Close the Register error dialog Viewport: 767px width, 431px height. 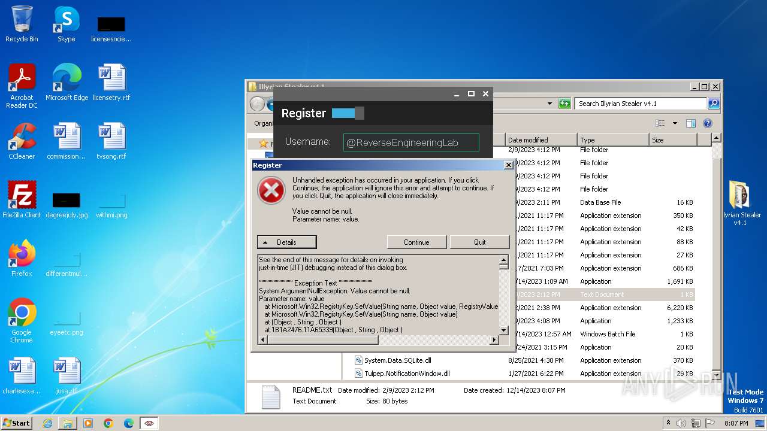[x=508, y=165]
